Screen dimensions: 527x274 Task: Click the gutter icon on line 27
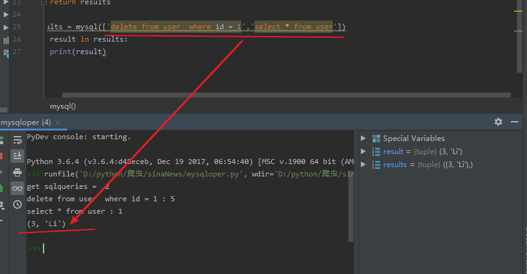coord(6,53)
